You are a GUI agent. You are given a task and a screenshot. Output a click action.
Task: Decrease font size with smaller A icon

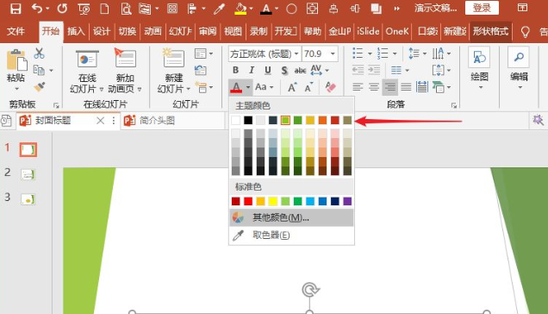308,87
